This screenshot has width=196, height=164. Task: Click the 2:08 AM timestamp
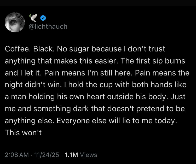17,155
